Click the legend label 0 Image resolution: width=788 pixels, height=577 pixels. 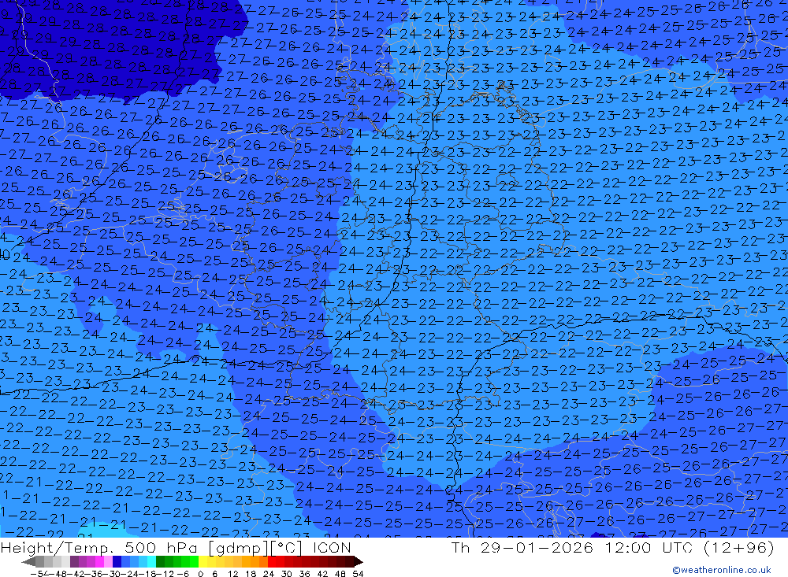[x=200, y=574]
